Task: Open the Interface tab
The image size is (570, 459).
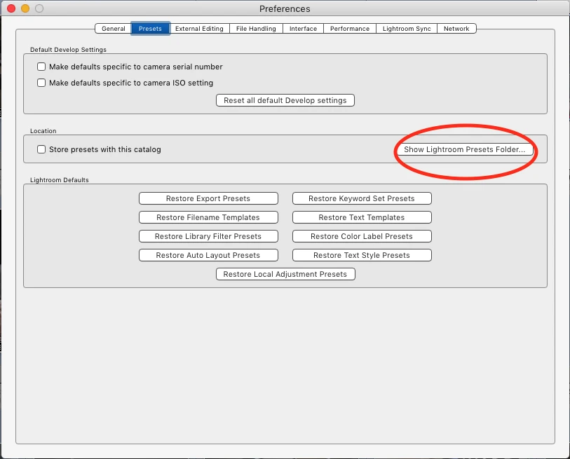Action: point(303,29)
